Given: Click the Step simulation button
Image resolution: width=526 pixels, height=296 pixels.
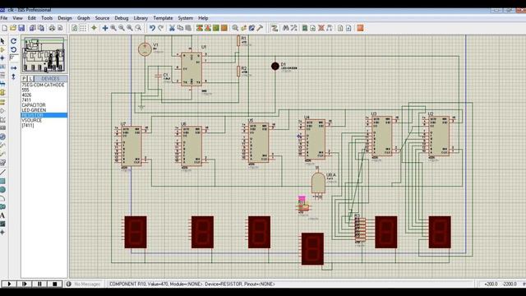Looking at the screenshot, I should tap(25, 284).
